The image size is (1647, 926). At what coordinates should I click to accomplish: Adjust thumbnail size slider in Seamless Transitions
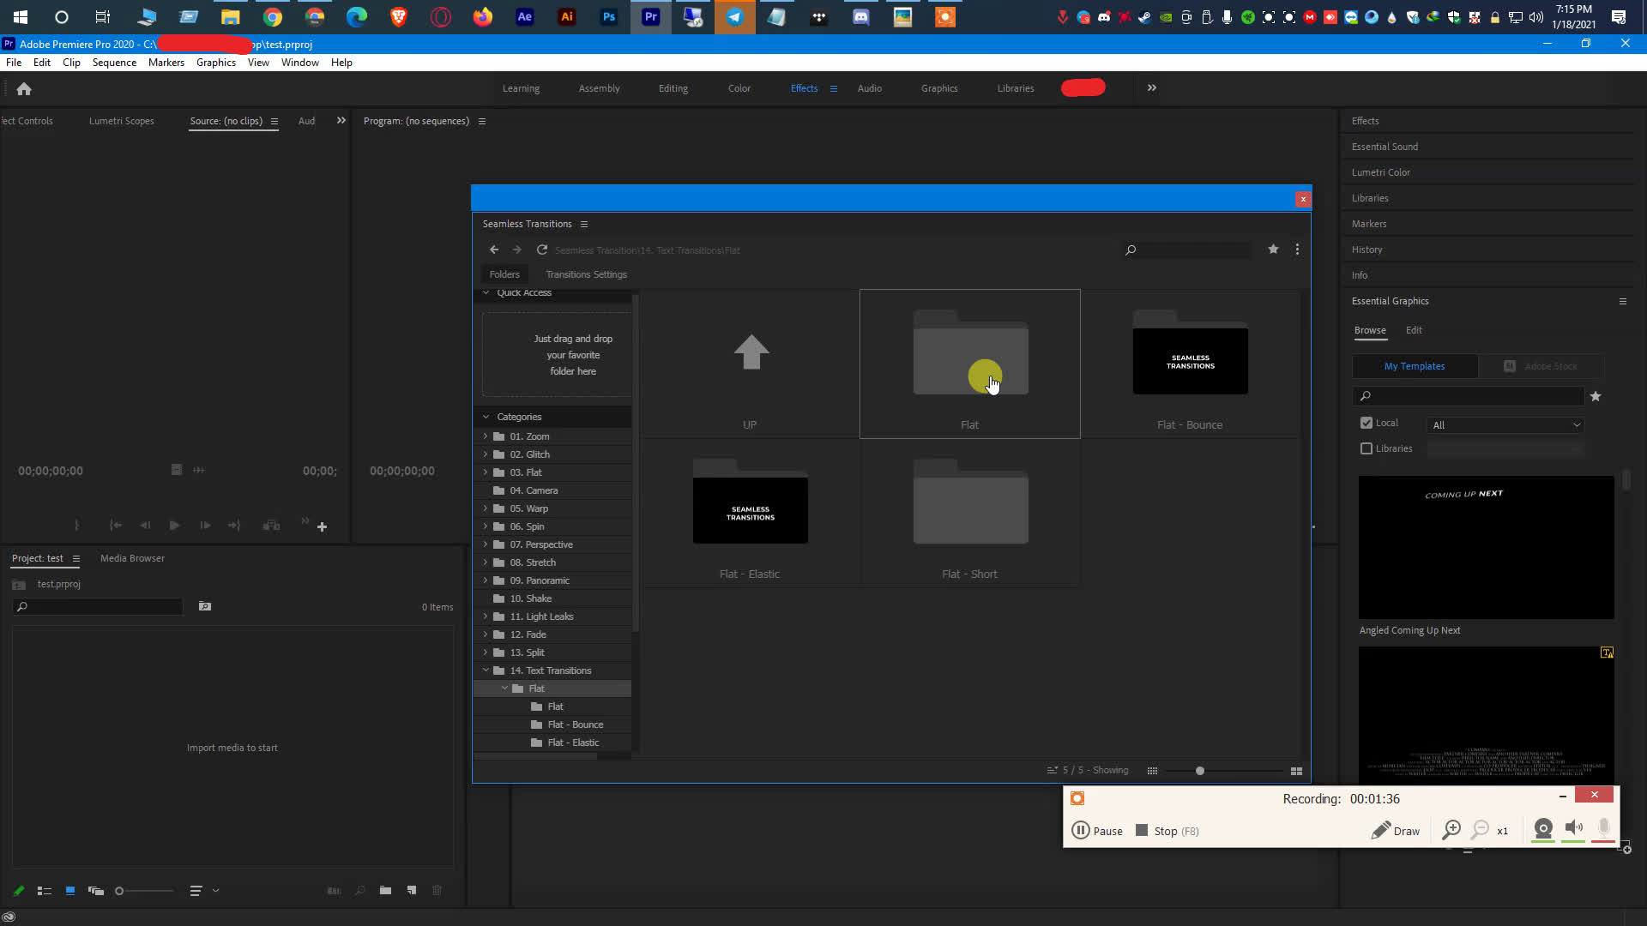point(1200,771)
